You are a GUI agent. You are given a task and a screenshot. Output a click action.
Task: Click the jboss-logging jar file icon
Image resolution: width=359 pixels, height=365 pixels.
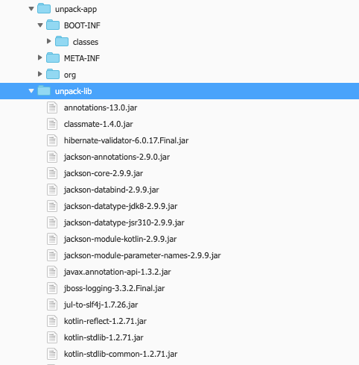point(52,288)
